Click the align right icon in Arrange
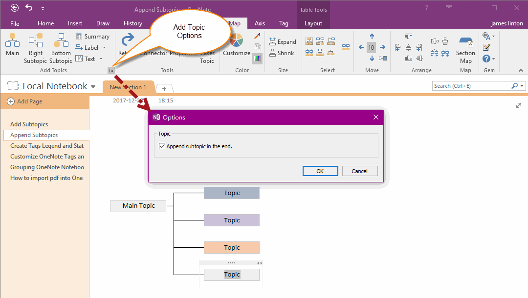The image size is (528, 298). coord(419,47)
